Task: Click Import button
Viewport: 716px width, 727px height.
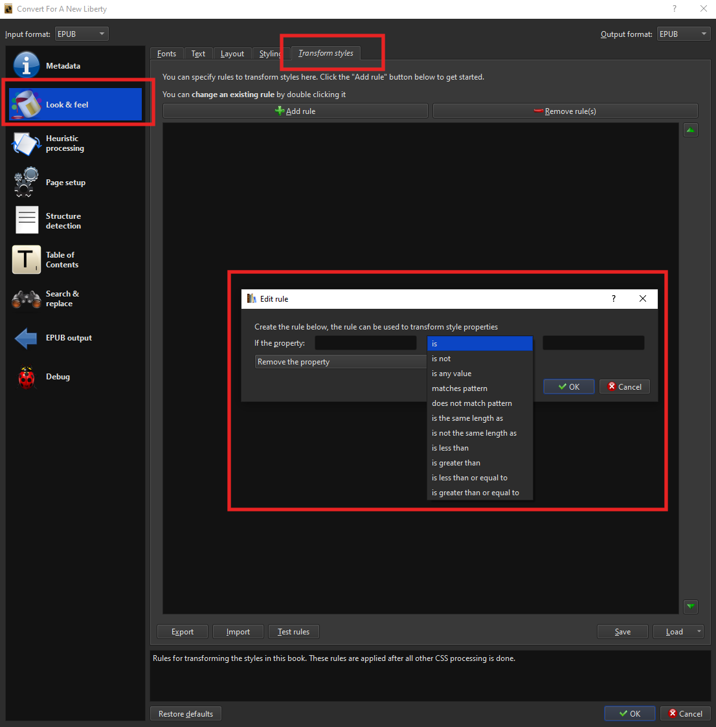Action: [x=238, y=631]
